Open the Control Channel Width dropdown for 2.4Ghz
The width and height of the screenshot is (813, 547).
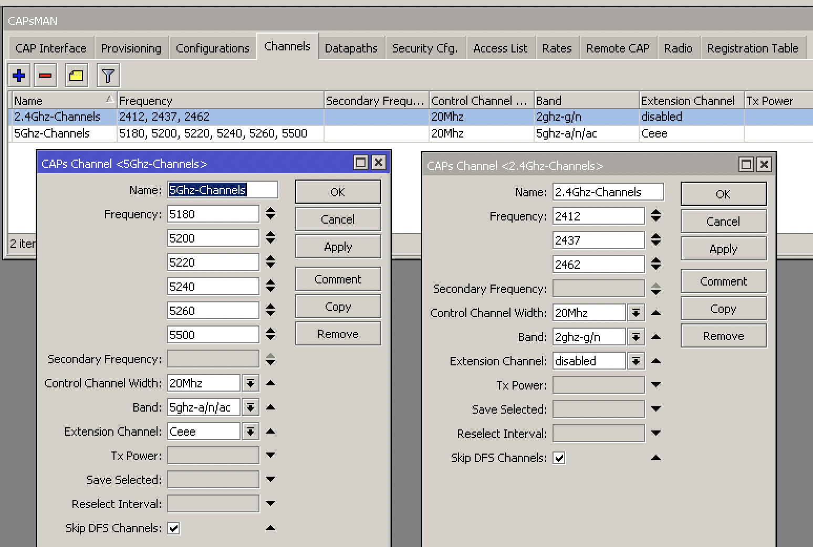(636, 312)
